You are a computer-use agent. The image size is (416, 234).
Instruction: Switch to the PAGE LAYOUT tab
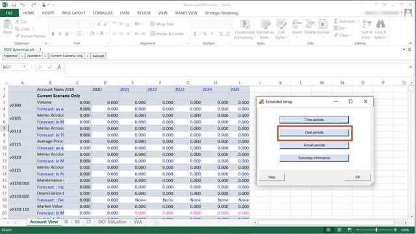[x=73, y=13]
